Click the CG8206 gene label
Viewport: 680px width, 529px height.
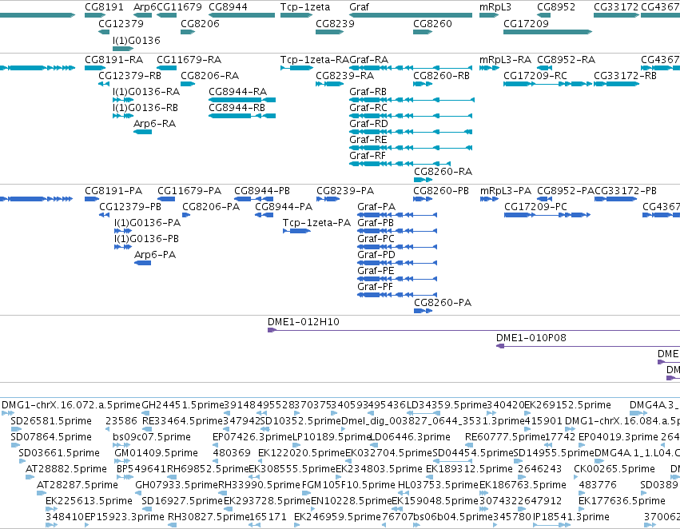pos(200,23)
